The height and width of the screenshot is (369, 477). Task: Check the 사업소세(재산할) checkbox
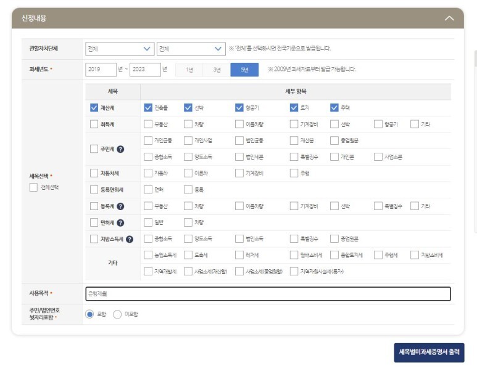tap(188, 272)
